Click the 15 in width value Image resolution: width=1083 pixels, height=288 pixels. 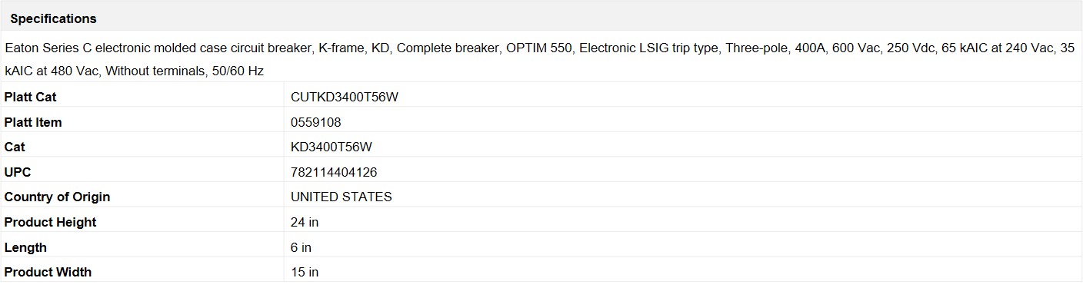[305, 272]
